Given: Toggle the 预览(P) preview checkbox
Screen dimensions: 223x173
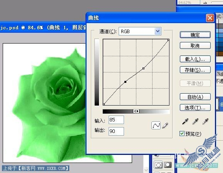Looking at the screenshot, I should pyautogui.click(x=182, y=134).
